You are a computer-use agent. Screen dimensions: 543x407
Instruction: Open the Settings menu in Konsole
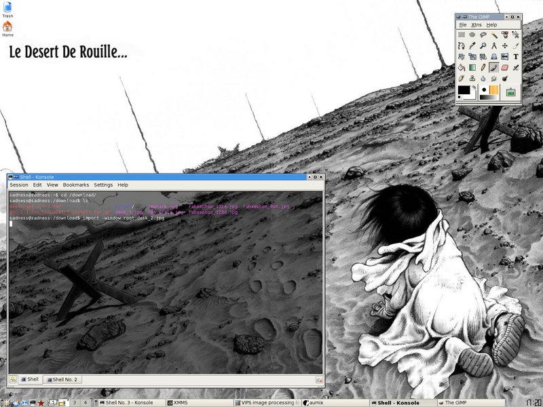pos(103,185)
